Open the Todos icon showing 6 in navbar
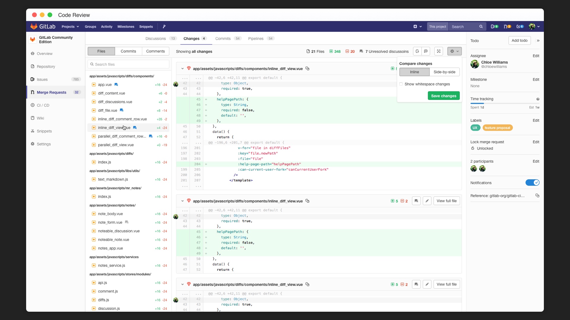 [x=520, y=26]
